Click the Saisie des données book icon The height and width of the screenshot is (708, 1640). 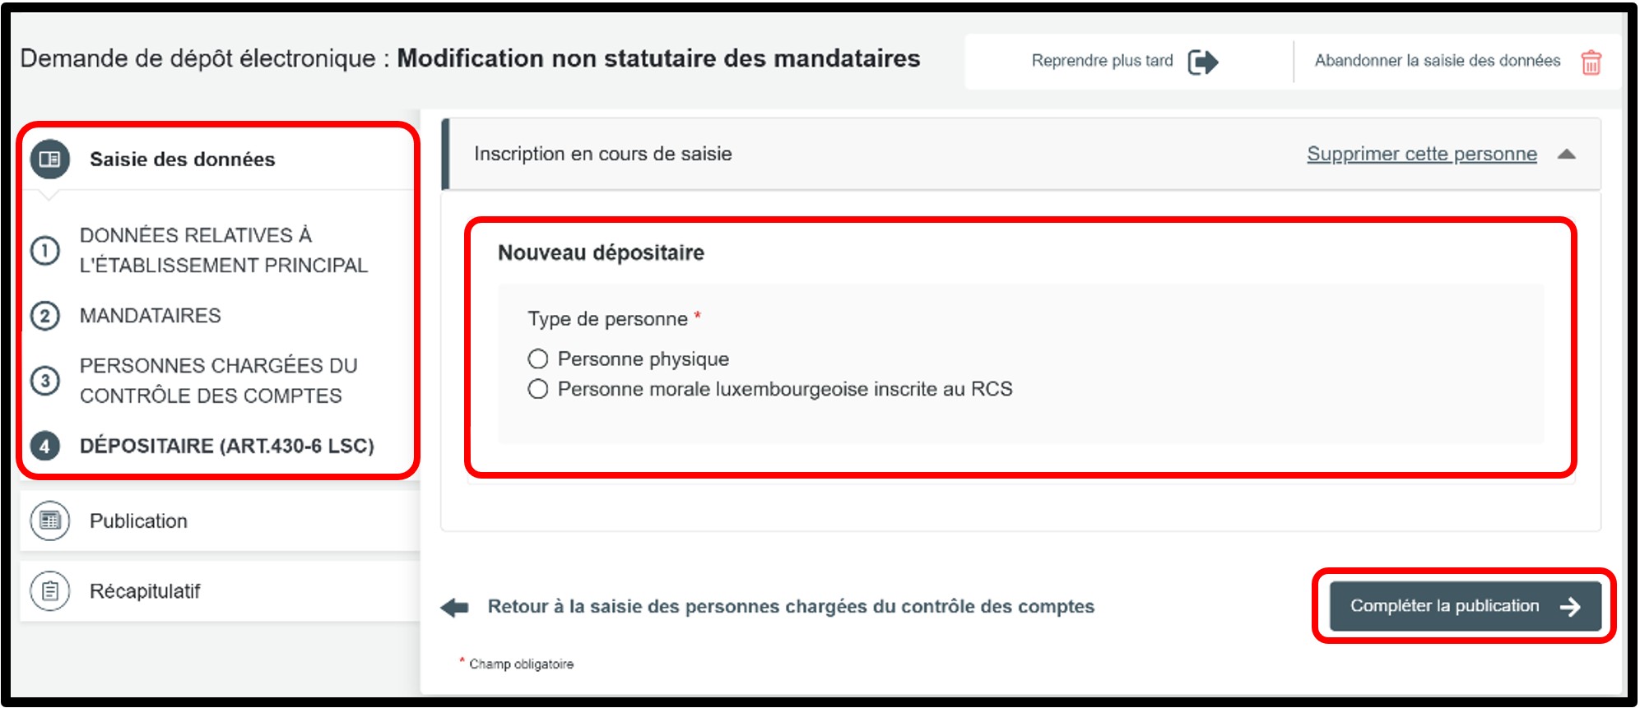tap(50, 160)
